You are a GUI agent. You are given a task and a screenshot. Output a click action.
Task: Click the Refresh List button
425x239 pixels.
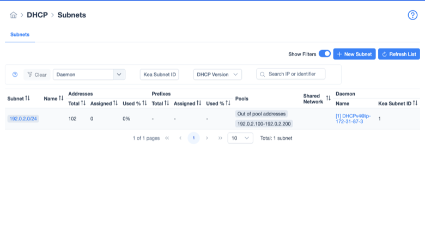tap(399, 54)
